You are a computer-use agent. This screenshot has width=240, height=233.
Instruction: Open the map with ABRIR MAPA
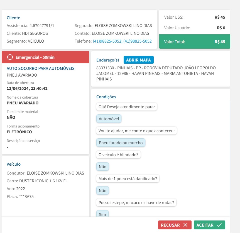coord(138,60)
